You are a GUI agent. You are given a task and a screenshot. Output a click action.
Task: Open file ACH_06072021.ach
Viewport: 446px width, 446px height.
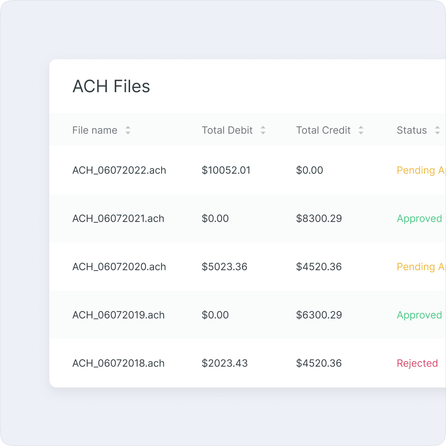click(118, 218)
